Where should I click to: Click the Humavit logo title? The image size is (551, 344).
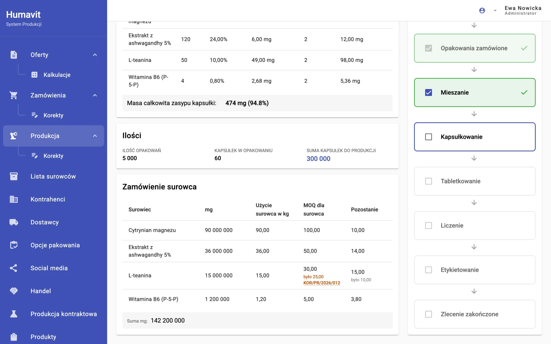(x=23, y=15)
